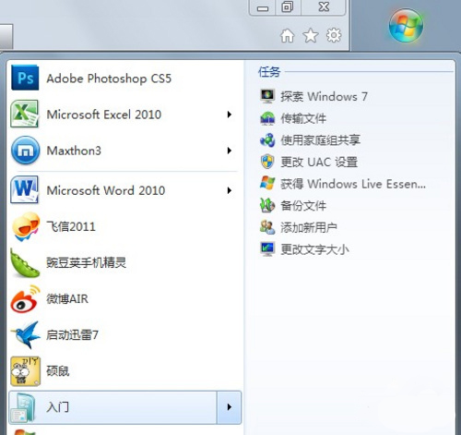
Task: Select the 豌豆荚手机精灵 entry label
Action: [x=87, y=262]
